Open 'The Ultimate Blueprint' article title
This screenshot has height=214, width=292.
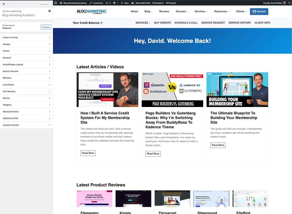point(234,118)
